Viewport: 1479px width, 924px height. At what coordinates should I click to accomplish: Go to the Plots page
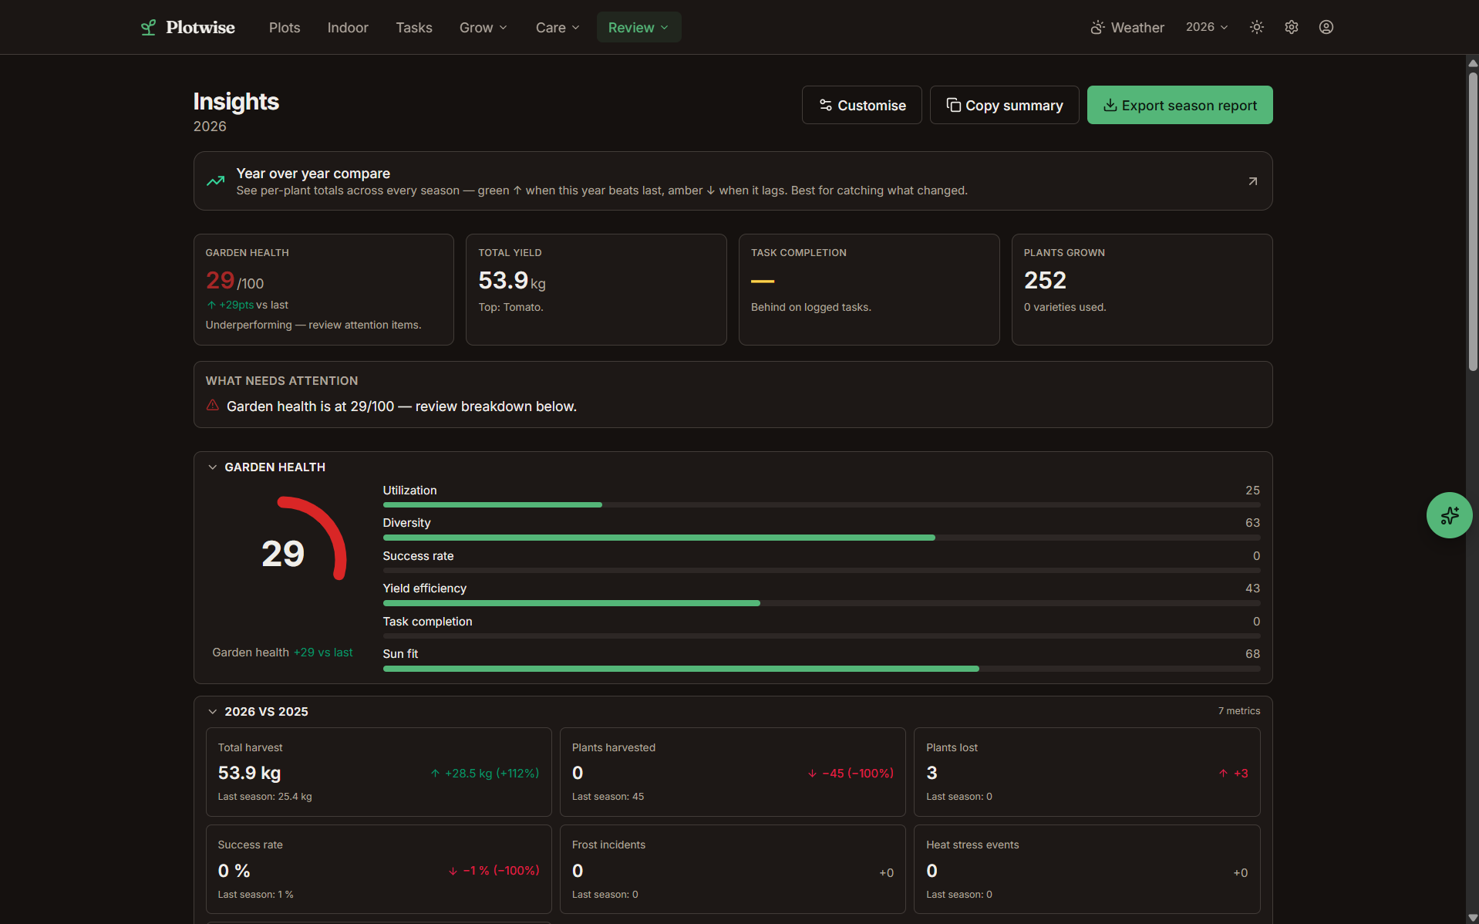285,28
